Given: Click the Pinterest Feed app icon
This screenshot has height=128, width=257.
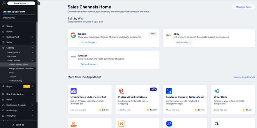Looking at the screenshot, I should pos(121,91).
